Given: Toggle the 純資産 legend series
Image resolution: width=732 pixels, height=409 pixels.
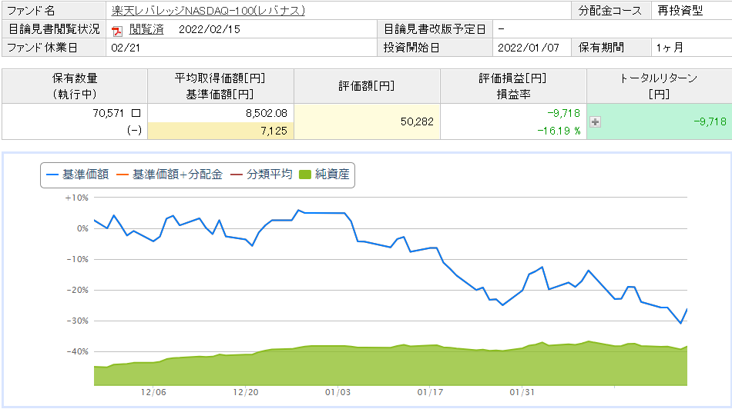Looking at the screenshot, I should click(x=324, y=175).
